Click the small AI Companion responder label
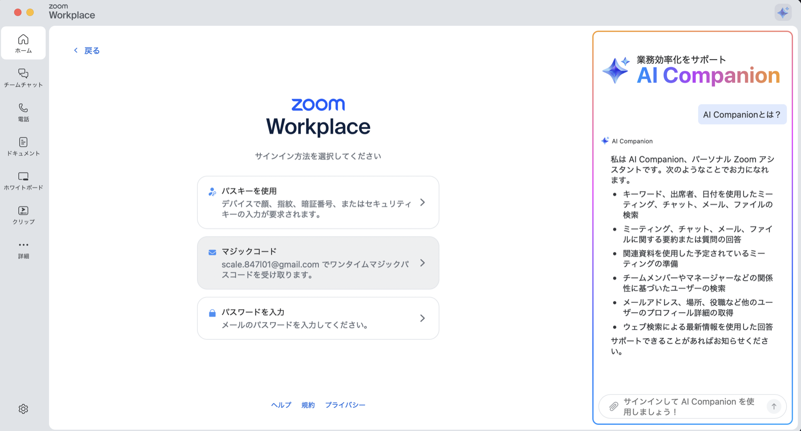Viewport: 801px width, 431px height. (x=632, y=141)
